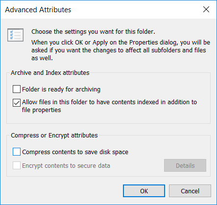Click the "Choose the settings you want" text
217x205 pixels.
point(93,32)
